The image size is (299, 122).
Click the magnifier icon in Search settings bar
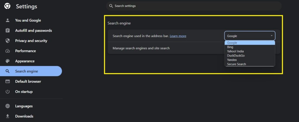111,6
